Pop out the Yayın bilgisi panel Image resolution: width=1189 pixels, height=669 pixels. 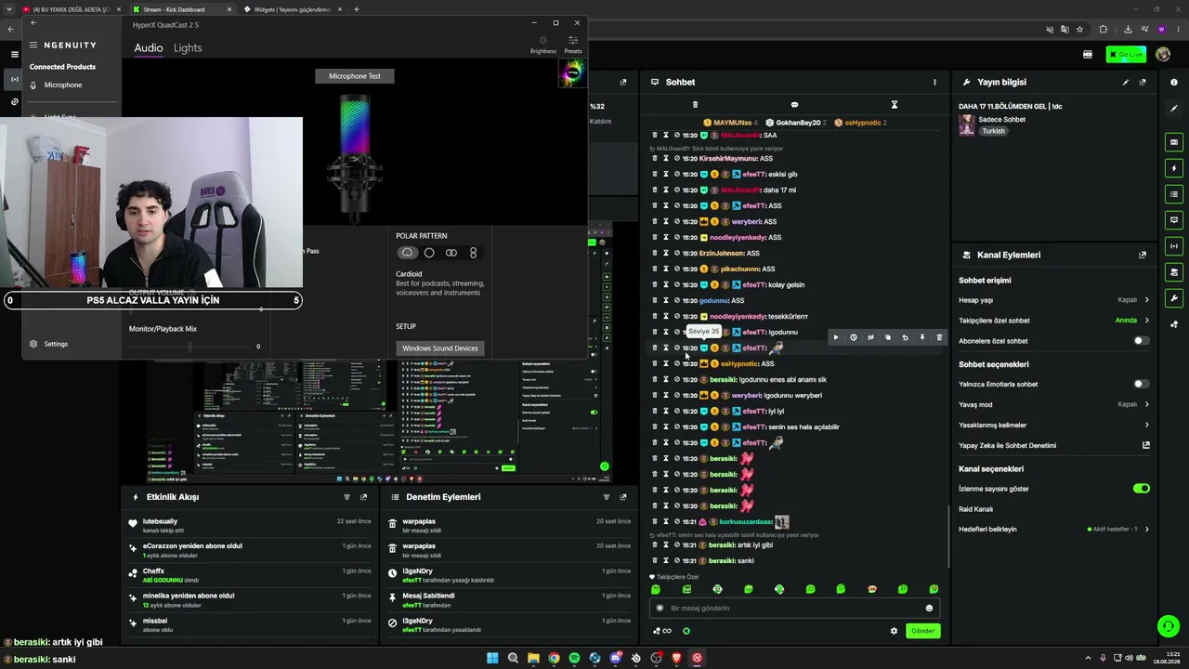pos(1143,82)
